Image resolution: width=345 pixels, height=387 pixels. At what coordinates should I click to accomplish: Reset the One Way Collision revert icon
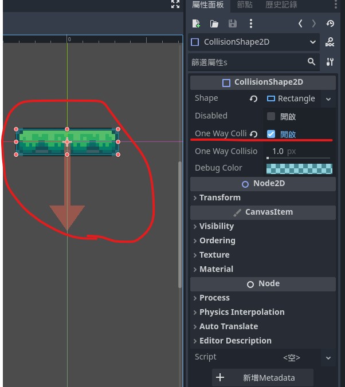click(253, 134)
